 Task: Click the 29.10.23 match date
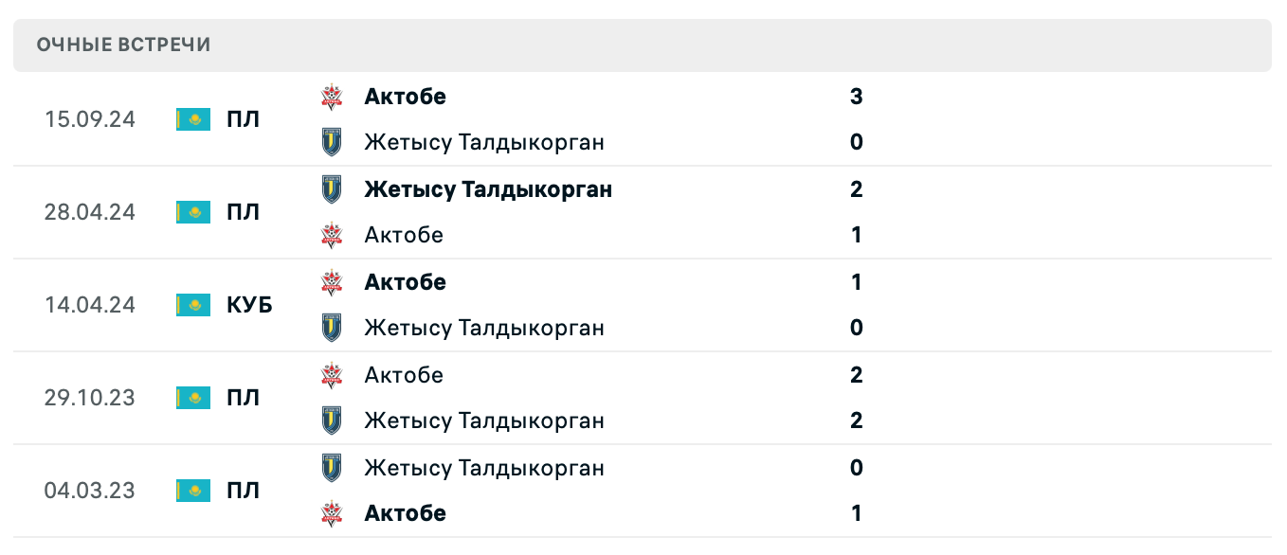[89, 398]
